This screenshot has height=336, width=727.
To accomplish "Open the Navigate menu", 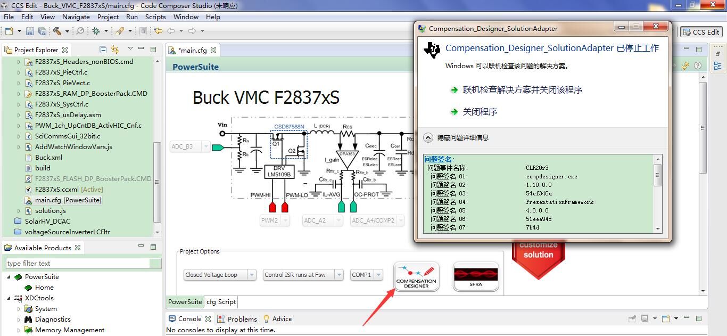I will pos(76,17).
